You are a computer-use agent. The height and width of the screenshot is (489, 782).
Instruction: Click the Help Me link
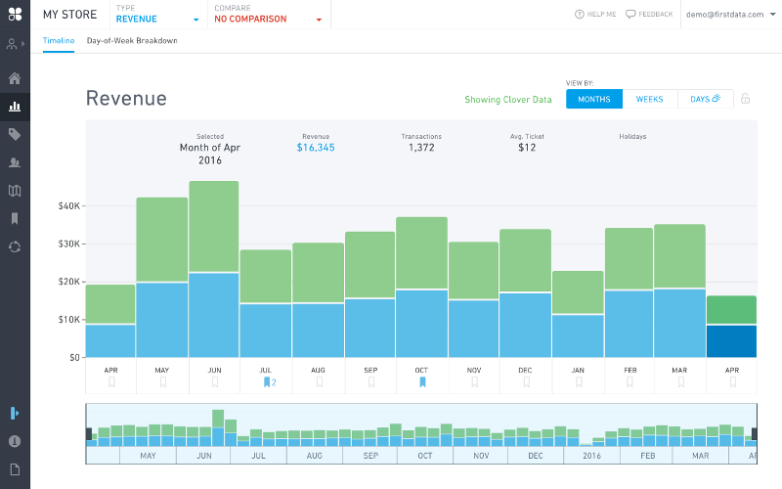595,15
